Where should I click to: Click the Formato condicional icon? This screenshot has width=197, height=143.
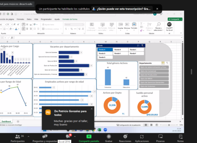tap(92, 27)
